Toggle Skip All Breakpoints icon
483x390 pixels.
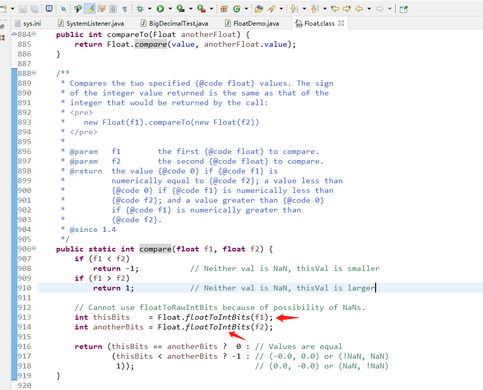(x=63, y=9)
